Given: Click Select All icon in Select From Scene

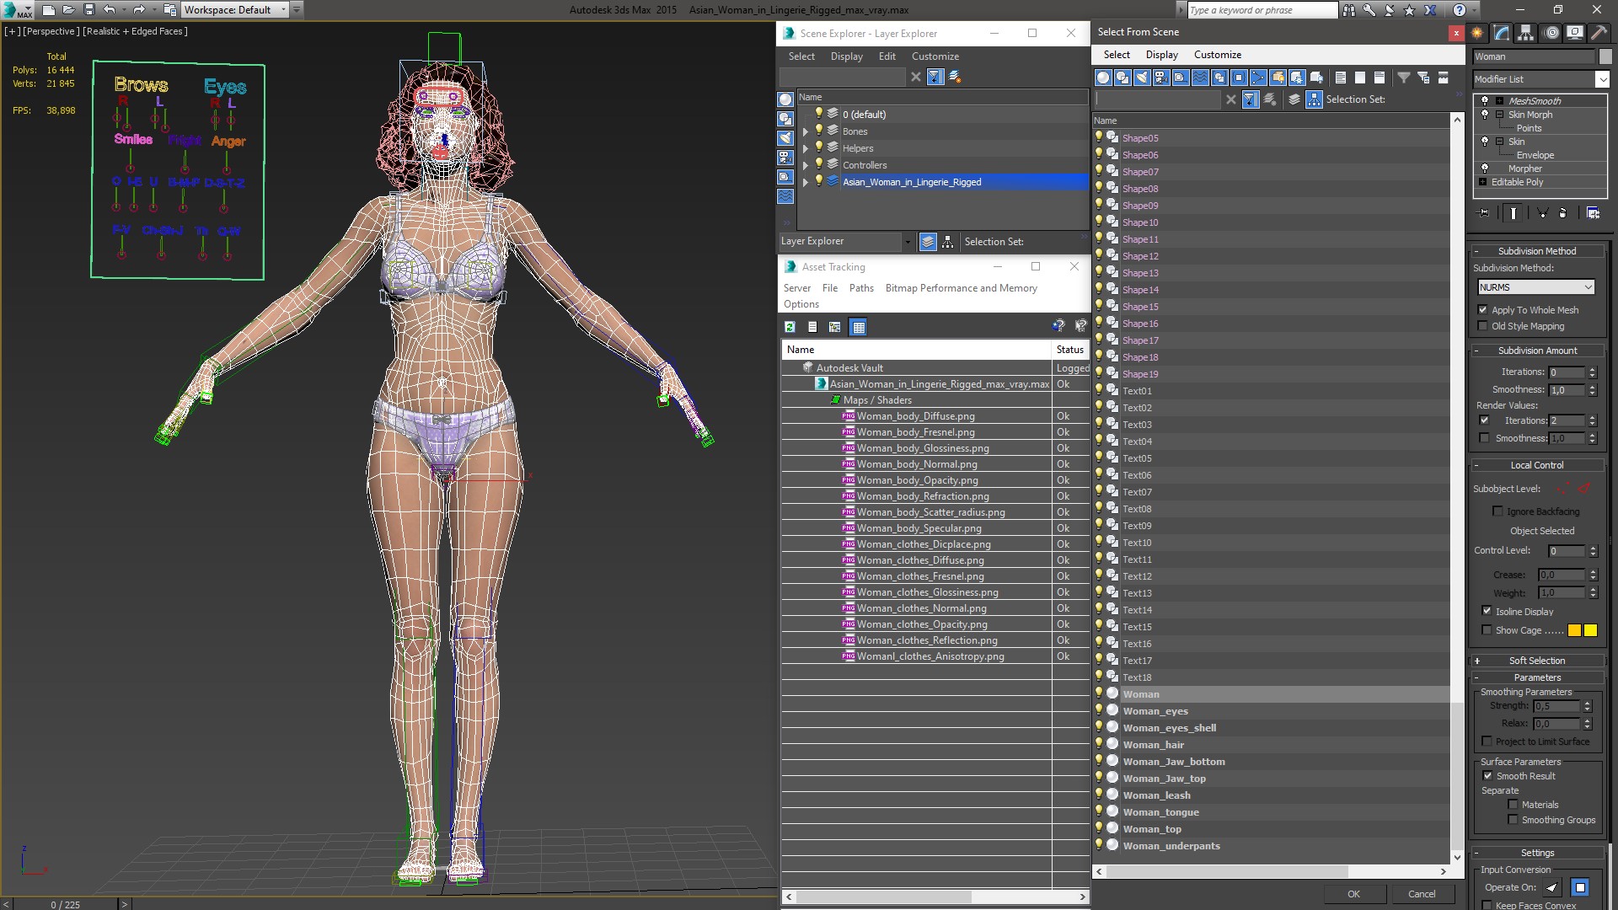Looking at the screenshot, I should click(x=1340, y=78).
